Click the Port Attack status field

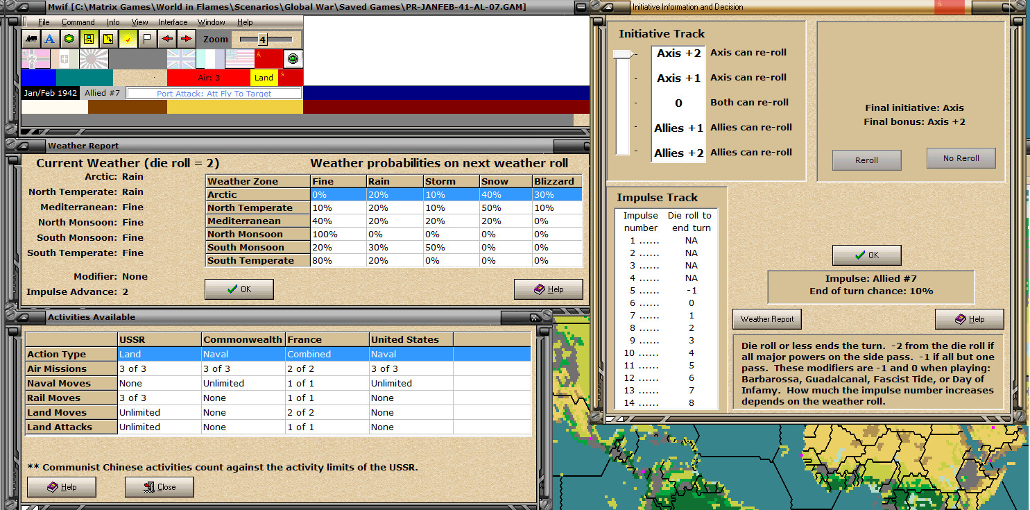point(214,93)
